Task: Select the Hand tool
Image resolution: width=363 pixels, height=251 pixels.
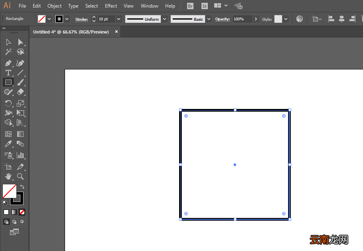Action: click(8, 176)
